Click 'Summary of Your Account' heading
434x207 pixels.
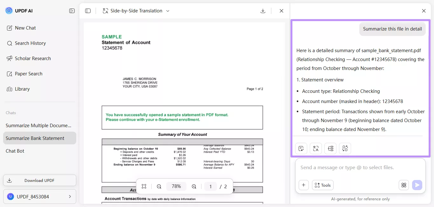pyautogui.click(x=182, y=135)
